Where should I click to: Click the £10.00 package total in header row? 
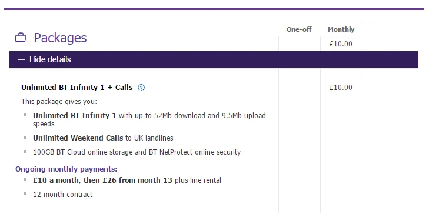click(x=341, y=44)
